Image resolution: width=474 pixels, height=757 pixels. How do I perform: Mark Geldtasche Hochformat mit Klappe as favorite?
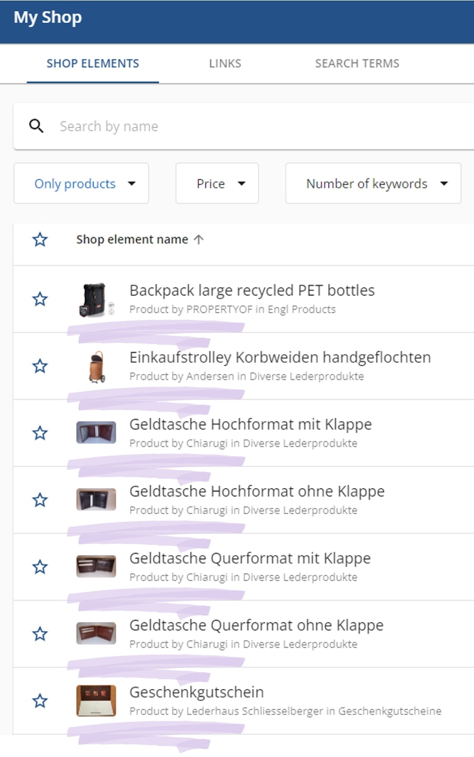pyautogui.click(x=40, y=433)
